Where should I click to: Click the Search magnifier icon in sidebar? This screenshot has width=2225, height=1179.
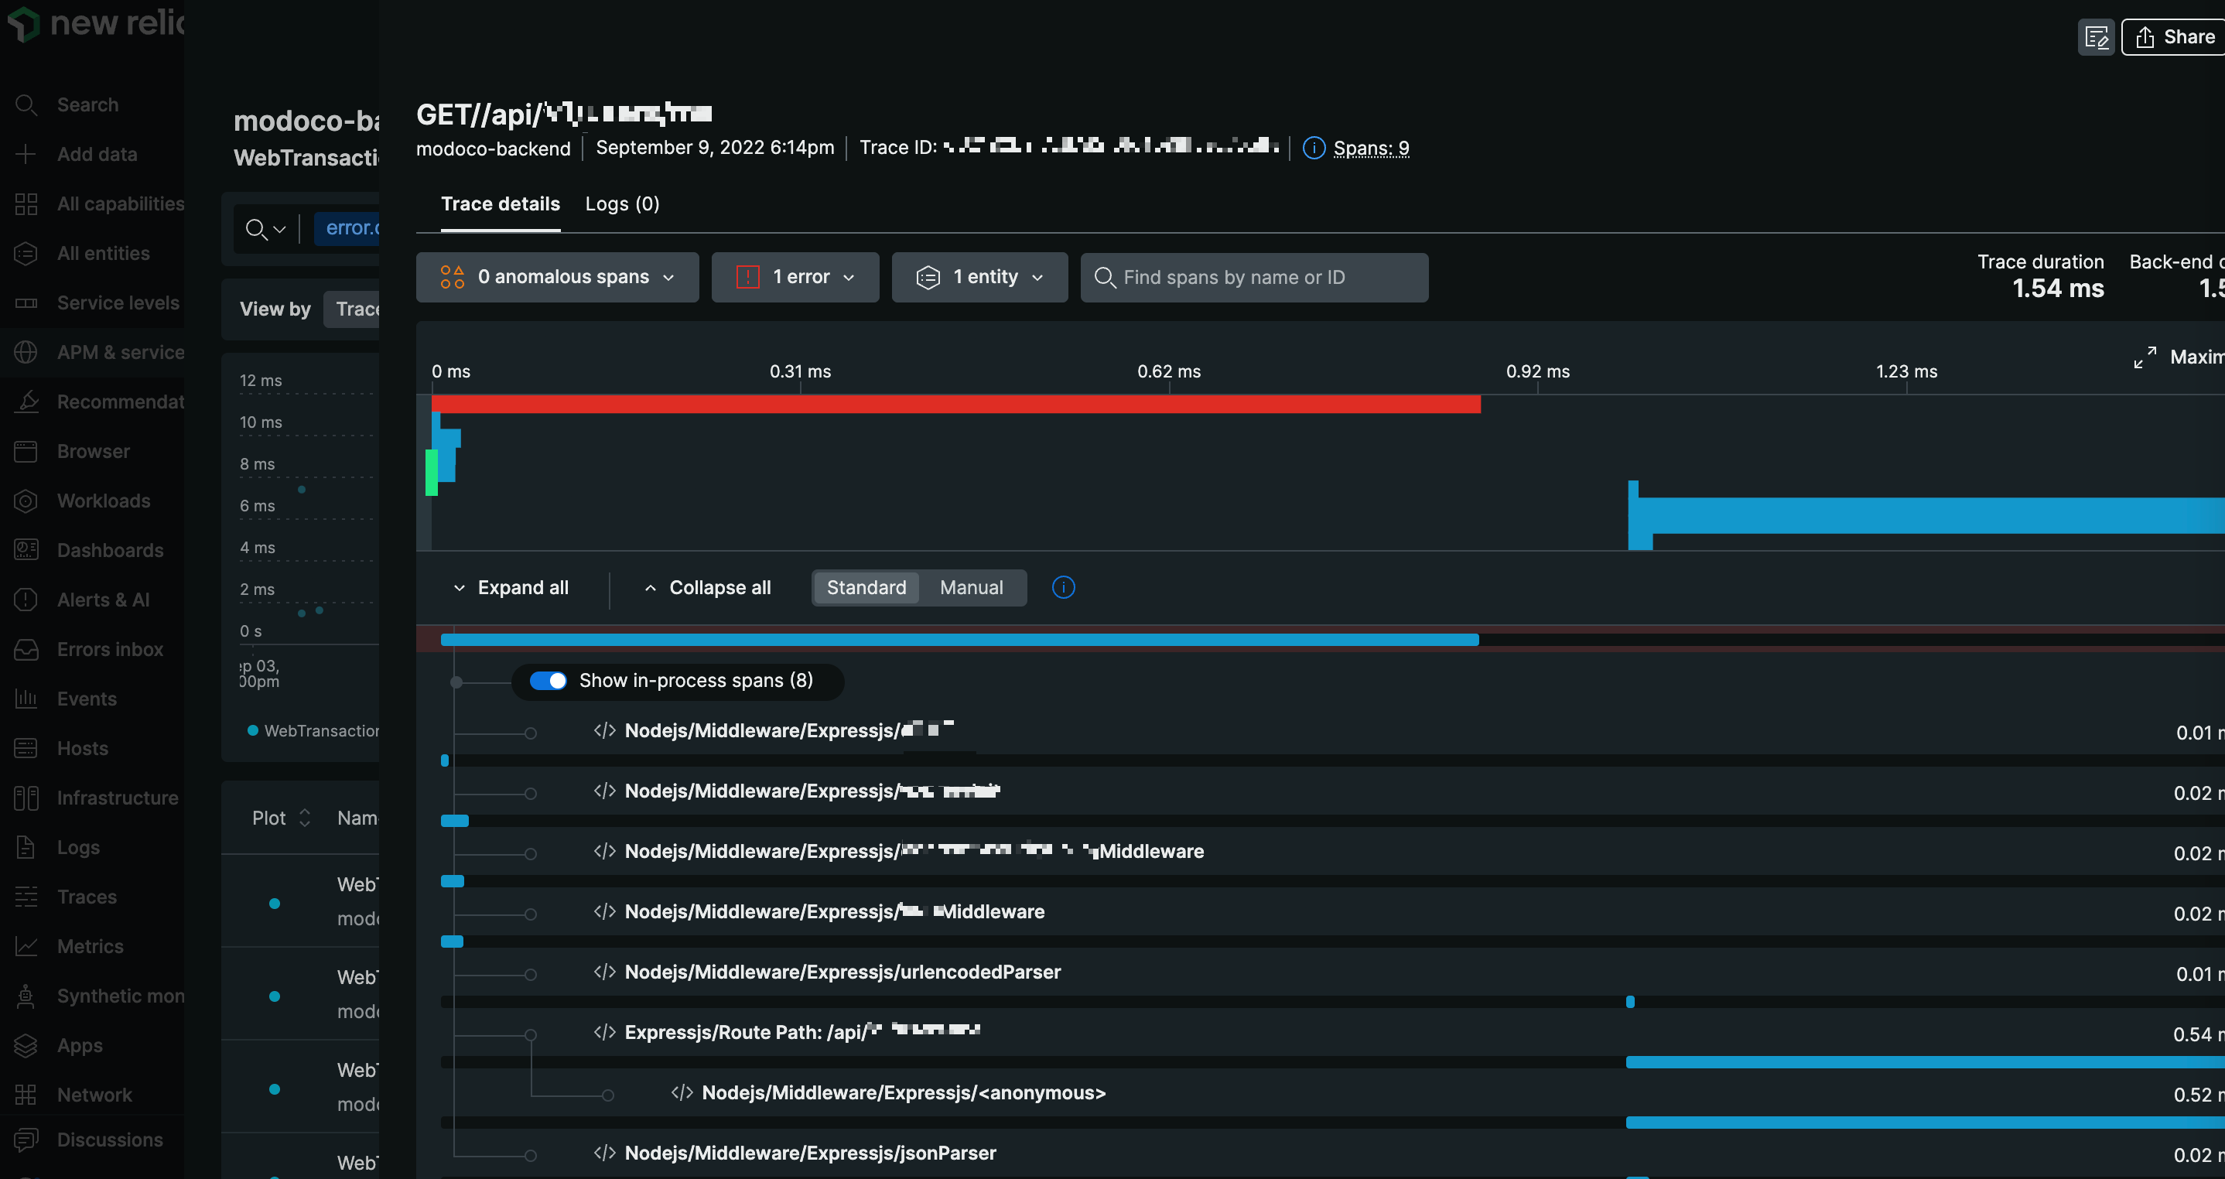pos(26,104)
